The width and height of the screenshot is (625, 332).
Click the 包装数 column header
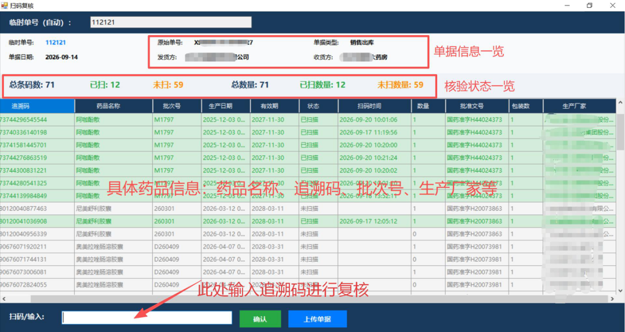click(526, 106)
